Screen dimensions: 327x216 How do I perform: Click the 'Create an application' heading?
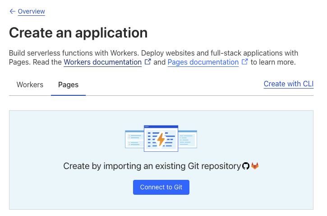(78, 33)
